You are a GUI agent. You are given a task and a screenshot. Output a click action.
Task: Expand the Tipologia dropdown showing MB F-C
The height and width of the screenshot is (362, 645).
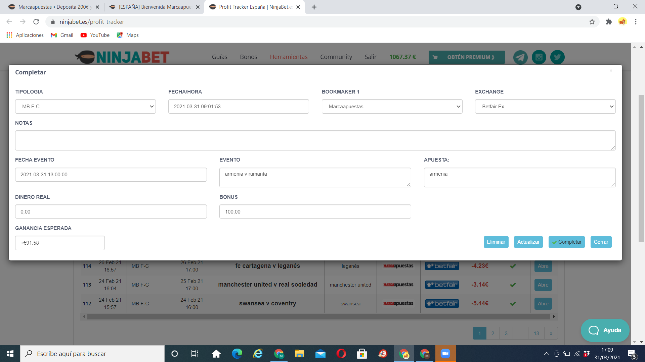tap(85, 107)
